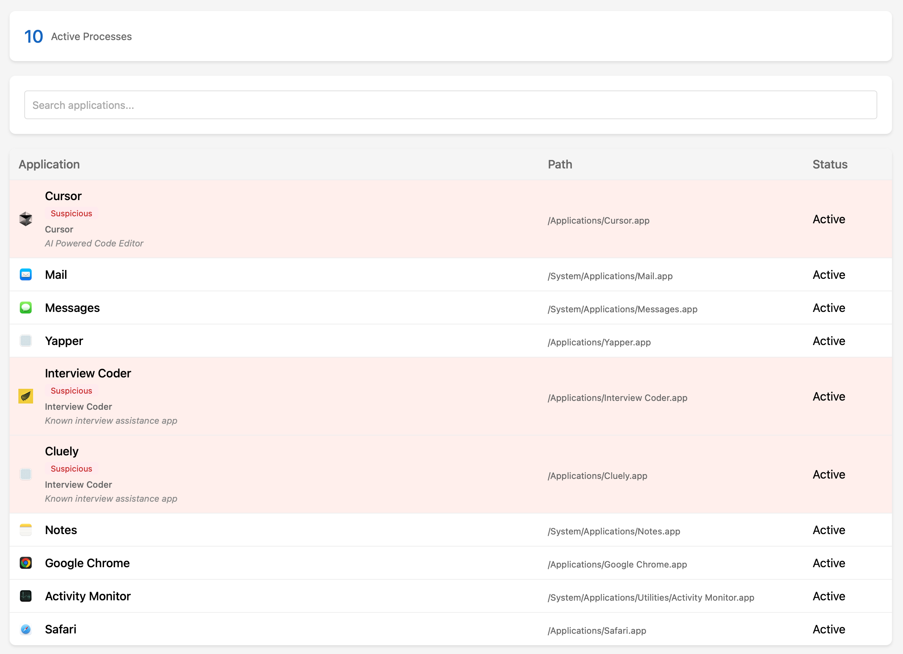Click the Google Chrome icon
Screen dimensions: 903x654
[25, 563]
